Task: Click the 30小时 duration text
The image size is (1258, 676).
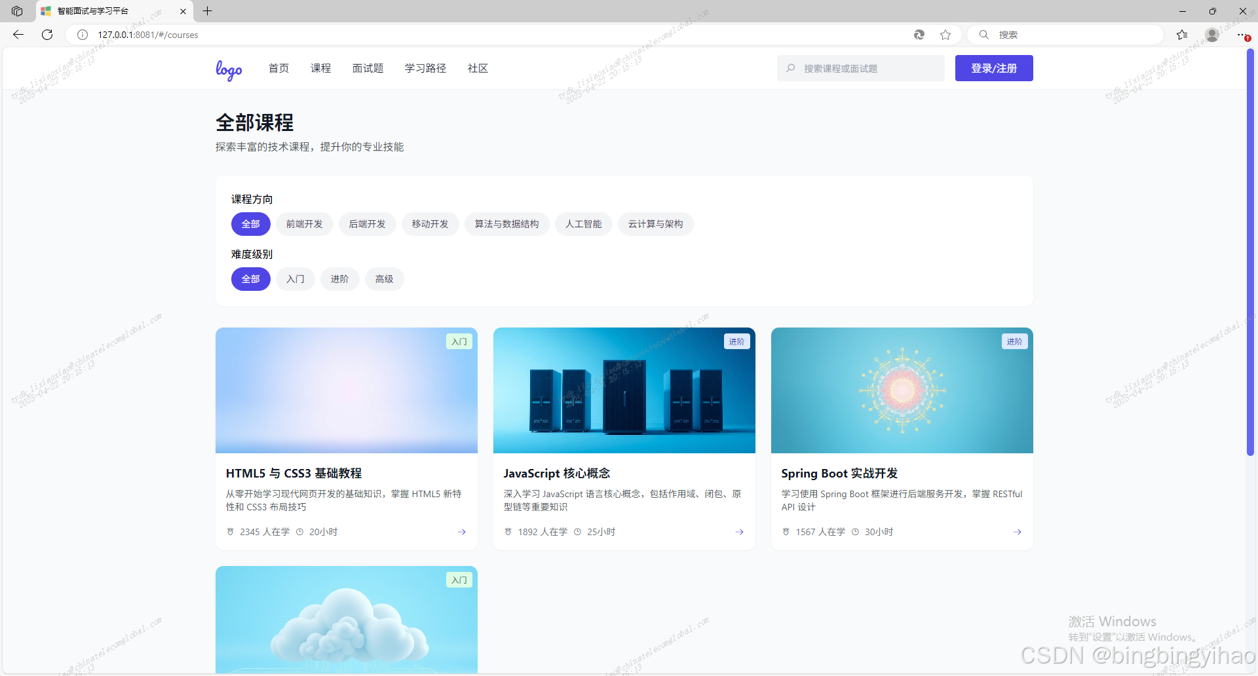Action: click(879, 532)
